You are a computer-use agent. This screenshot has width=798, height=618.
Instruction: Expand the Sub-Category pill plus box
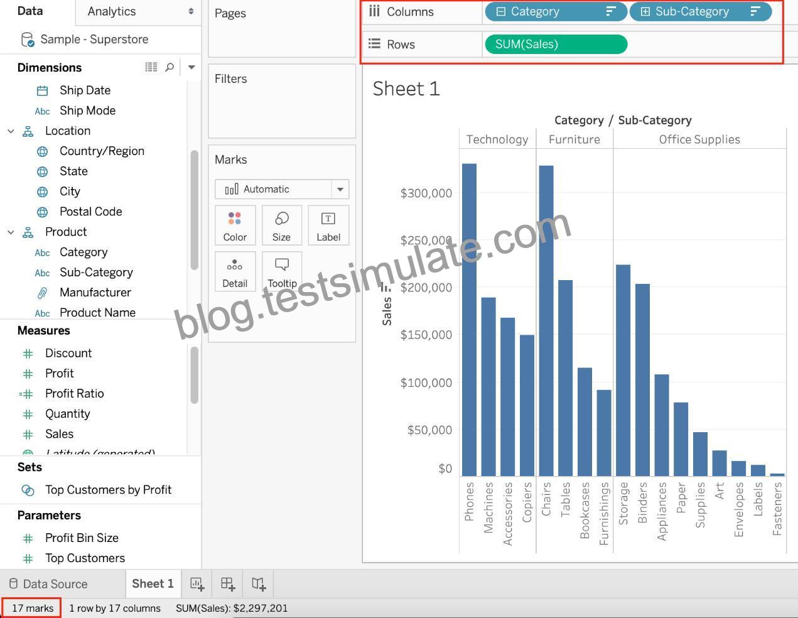pos(645,11)
